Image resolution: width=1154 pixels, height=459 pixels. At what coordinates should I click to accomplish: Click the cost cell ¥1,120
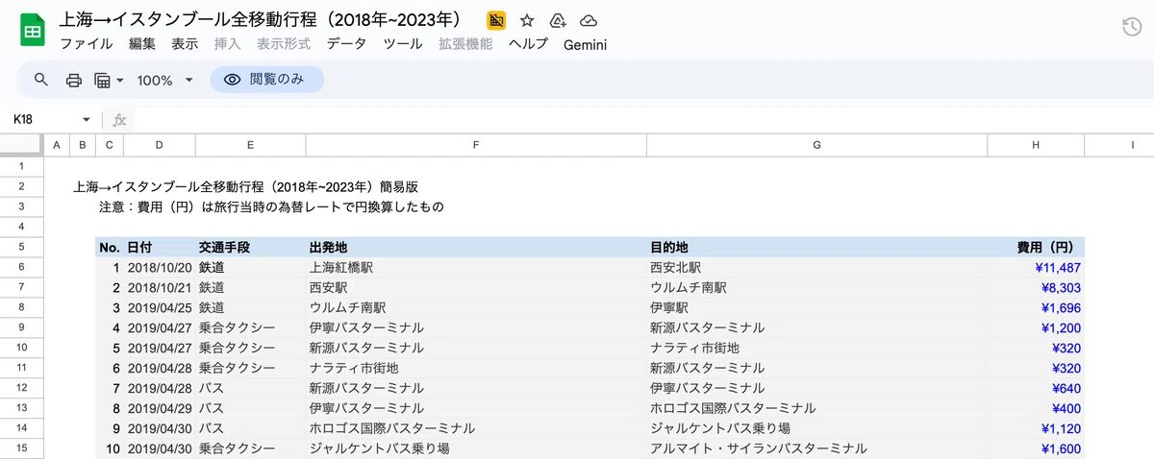(1036, 428)
